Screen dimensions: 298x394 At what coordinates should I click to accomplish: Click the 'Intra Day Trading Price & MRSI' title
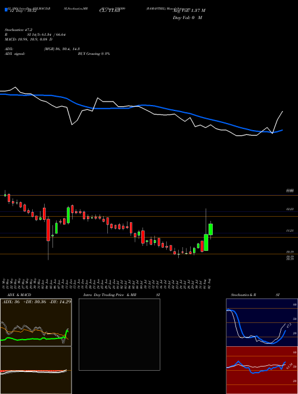(122, 295)
